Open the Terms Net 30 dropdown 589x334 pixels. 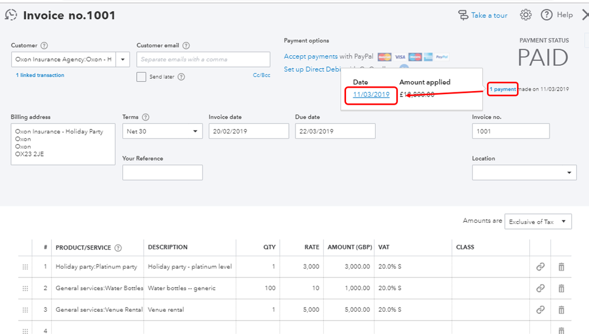(162, 132)
